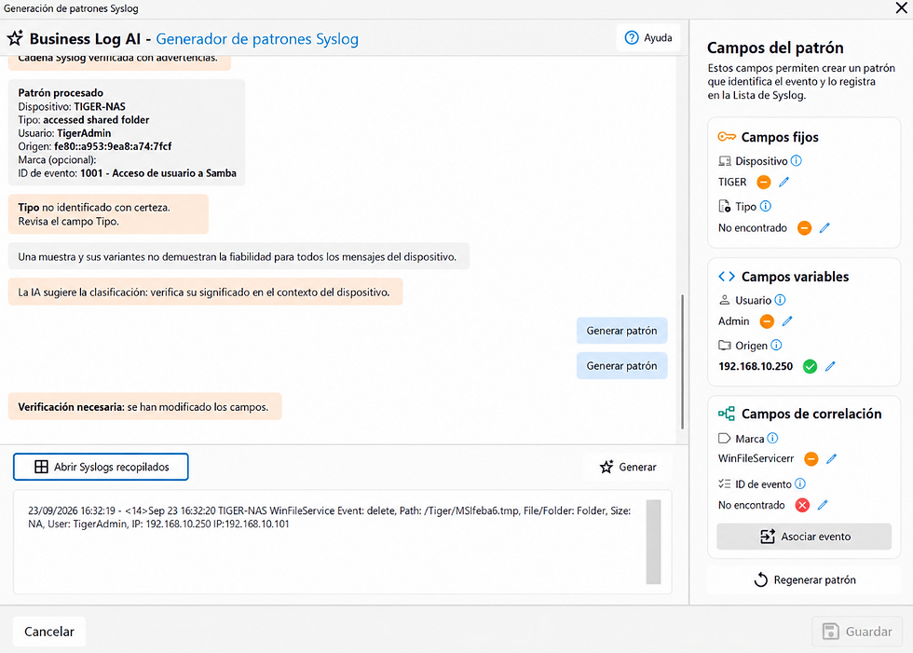Image resolution: width=913 pixels, height=653 pixels.
Task: Click info icon next to Dispositivo
Action: coord(796,160)
